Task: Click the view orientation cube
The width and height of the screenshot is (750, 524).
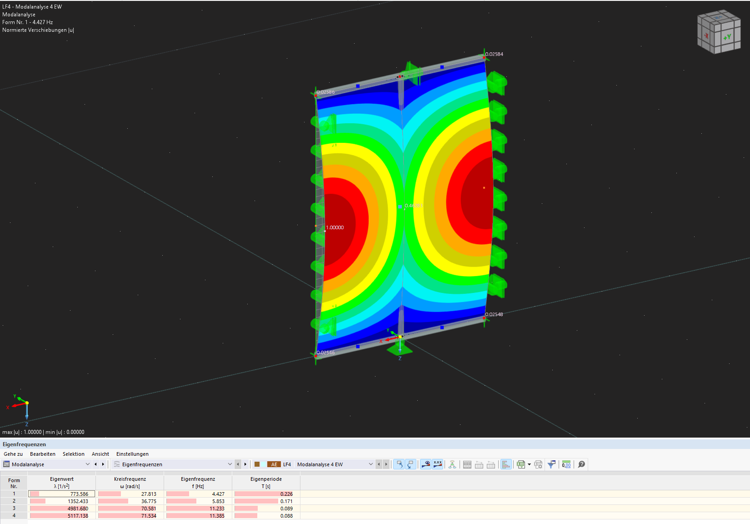Action: 718,32
